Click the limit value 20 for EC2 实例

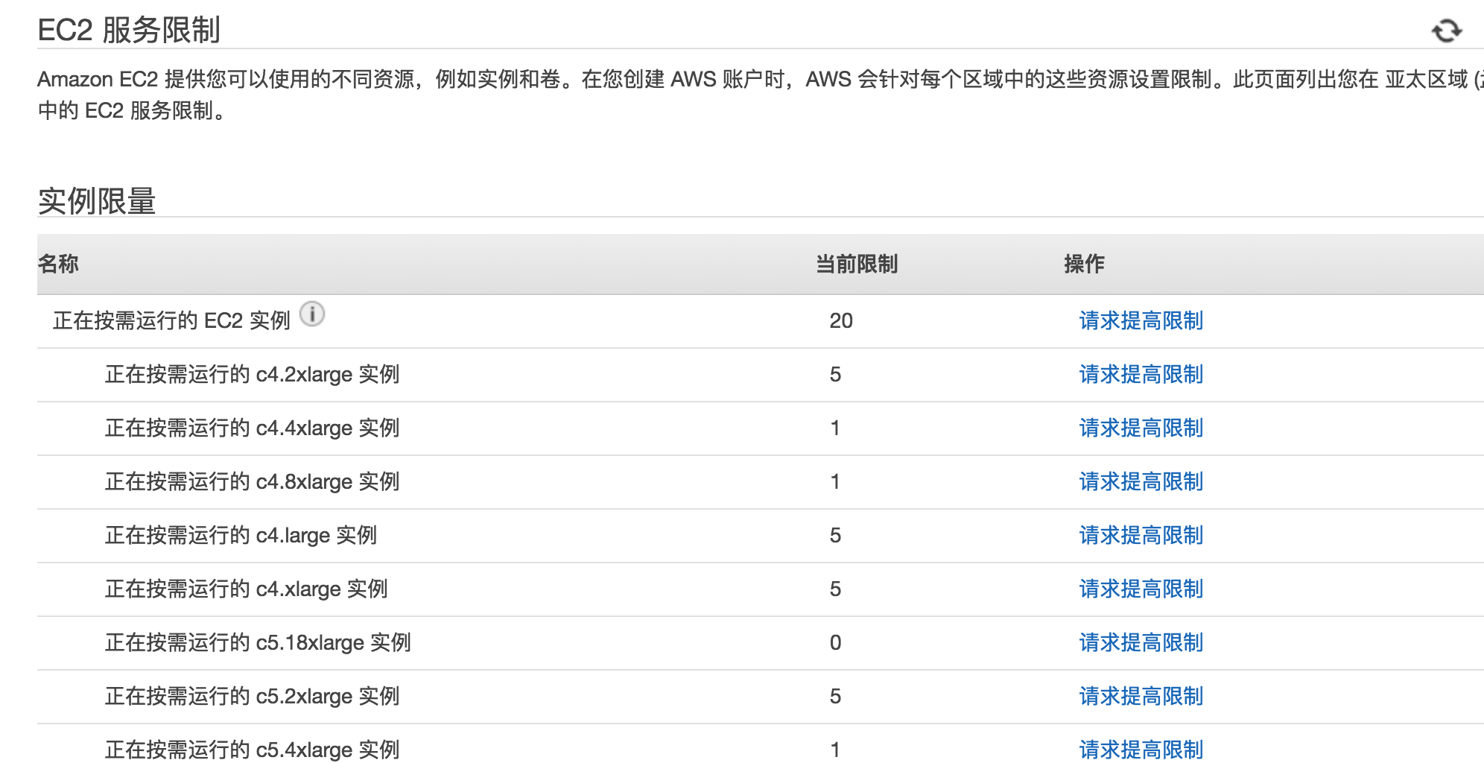[x=841, y=320]
